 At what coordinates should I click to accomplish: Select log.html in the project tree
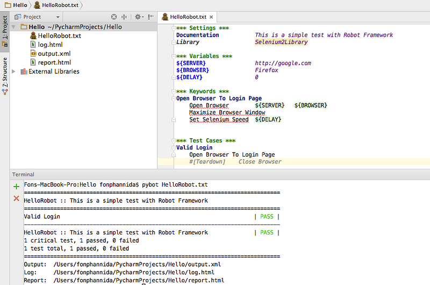pos(50,45)
